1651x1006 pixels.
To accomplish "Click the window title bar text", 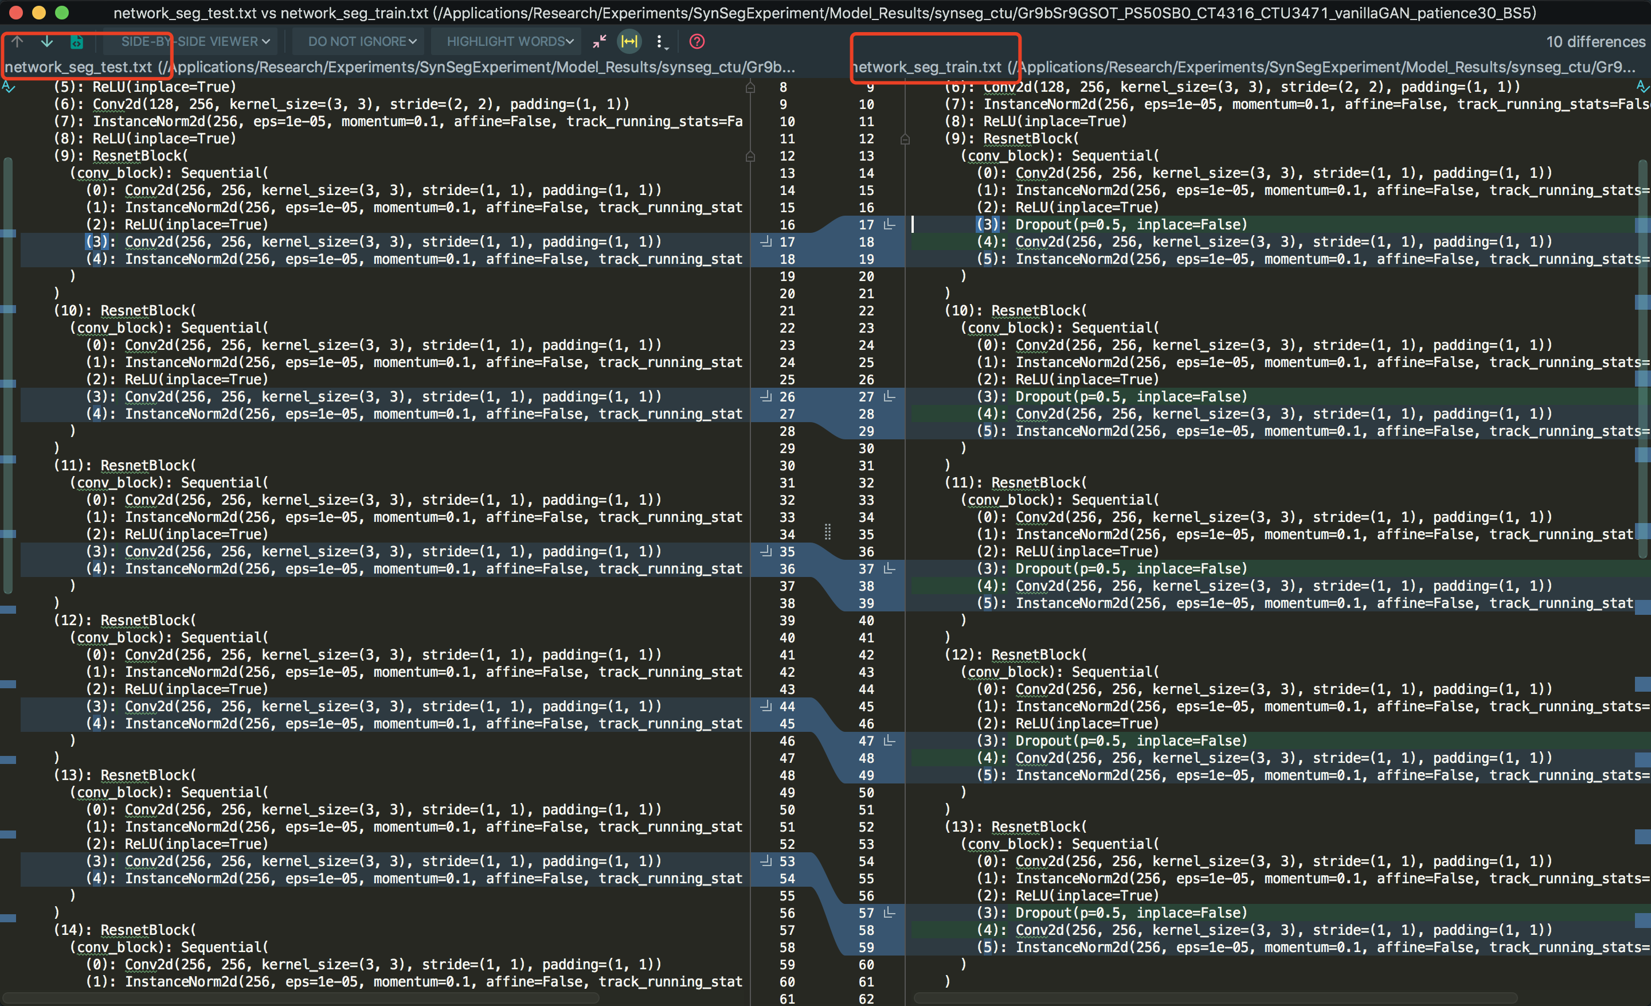I will point(825,13).
